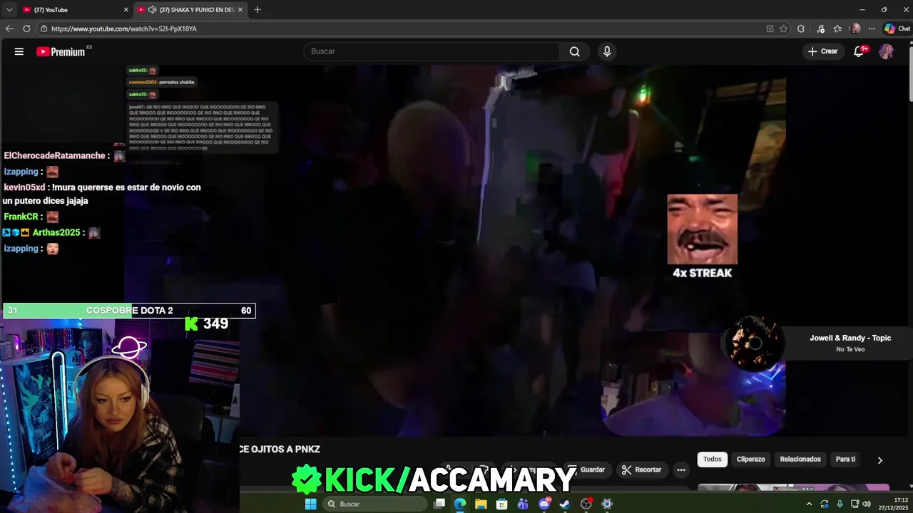This screenshot has width=913, height=513.
Task: Click the address bar URL
Action: pos(124,28)
